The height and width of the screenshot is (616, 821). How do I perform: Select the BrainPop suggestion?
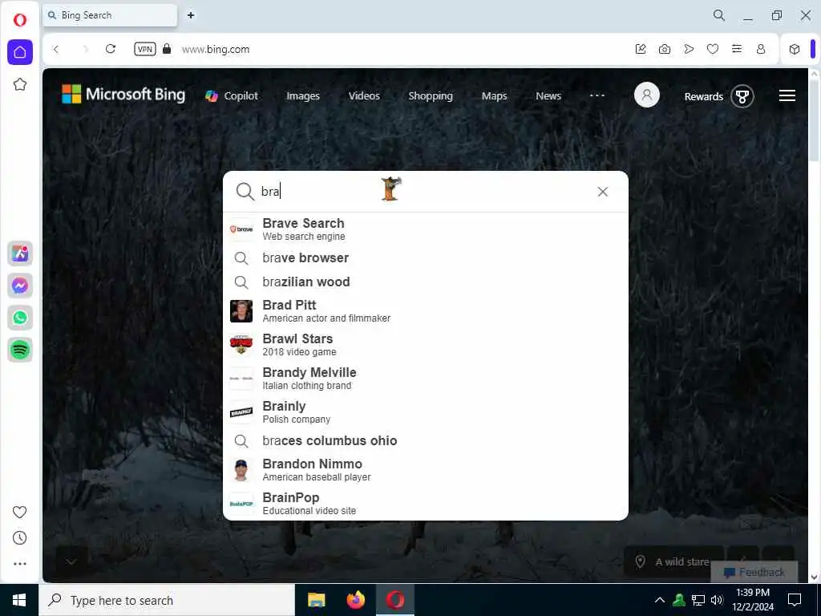tap(425, 504)
